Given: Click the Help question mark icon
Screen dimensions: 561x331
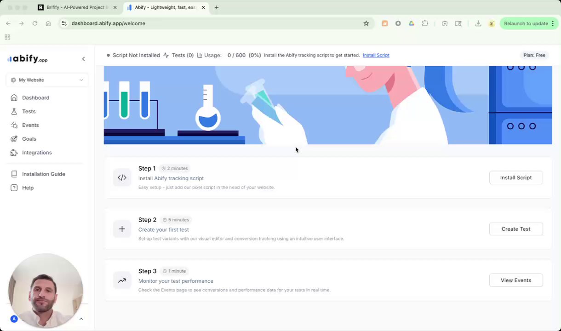Looking at the screenshot, I should (x=14, y=188).
